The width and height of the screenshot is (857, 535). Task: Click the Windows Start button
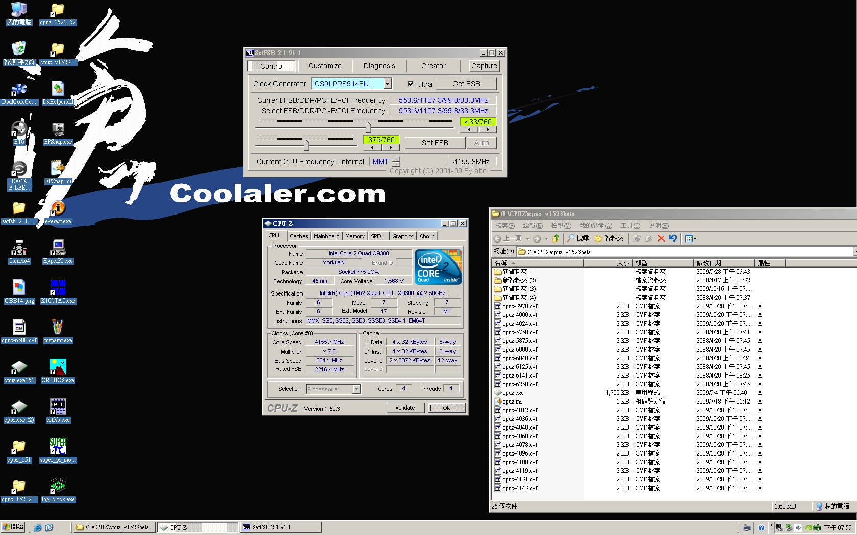pyautogui.click(x=13, y=527)
